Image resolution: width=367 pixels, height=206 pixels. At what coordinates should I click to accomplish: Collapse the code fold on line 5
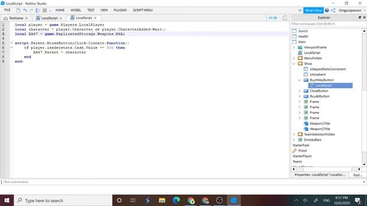tap(11, 43)
